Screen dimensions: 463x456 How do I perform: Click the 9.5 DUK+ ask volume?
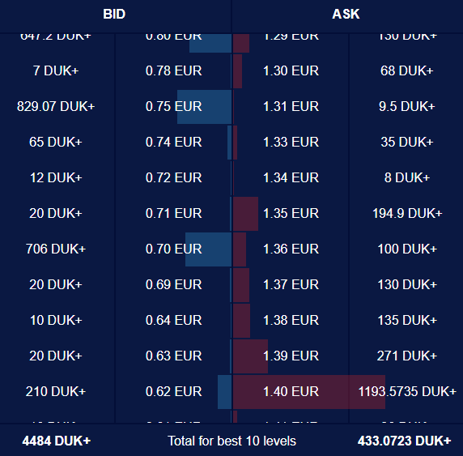point(407,106)
